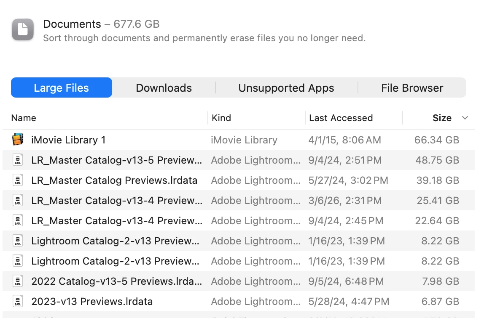This screenshot has height=318, width=484.
Task: Switch to the Downloads tab
Action: [164, 88]
